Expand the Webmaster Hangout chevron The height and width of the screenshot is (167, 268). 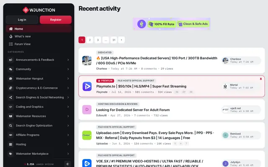pos(68,78)
